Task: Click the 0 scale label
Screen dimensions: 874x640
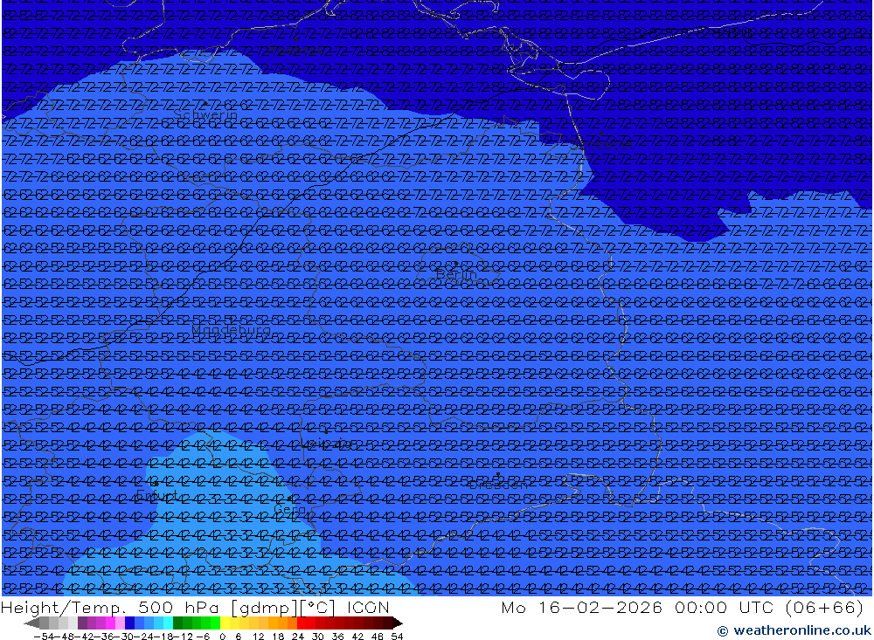Action: point(222,637)
